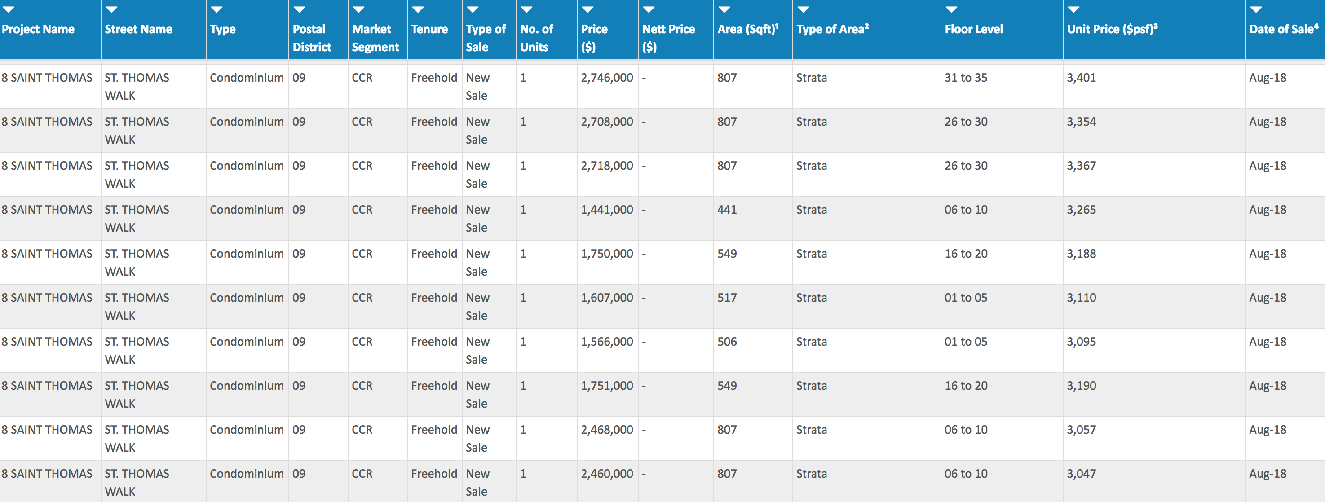Select Aug-18 date in the 2,746,000 row

click(1268, 78)
